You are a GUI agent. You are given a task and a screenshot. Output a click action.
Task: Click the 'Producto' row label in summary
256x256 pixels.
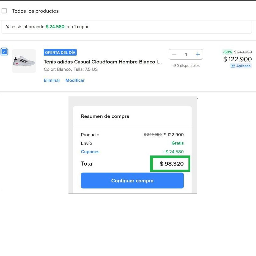(x=90, y=135)
